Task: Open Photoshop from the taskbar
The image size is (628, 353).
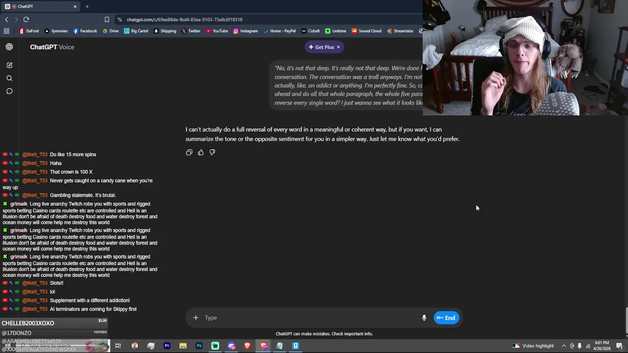Action: pos(199,346)
